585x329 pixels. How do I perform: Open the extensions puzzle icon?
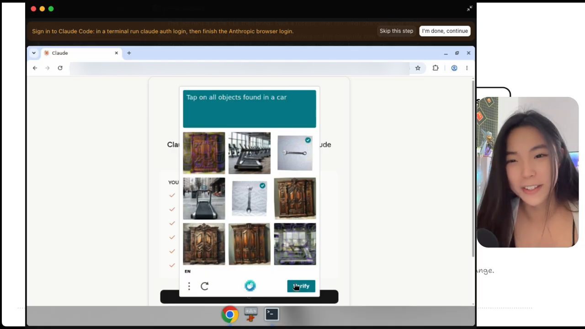point(436,68)
